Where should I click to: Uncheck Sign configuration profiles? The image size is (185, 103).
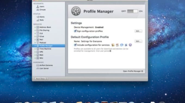pyautogui.click(x=75, y=31)
